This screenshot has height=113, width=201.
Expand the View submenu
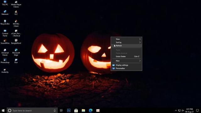click(x=126, y=39)
